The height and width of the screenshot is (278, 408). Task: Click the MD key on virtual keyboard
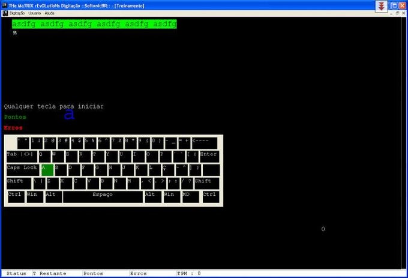tap(191, 197)
